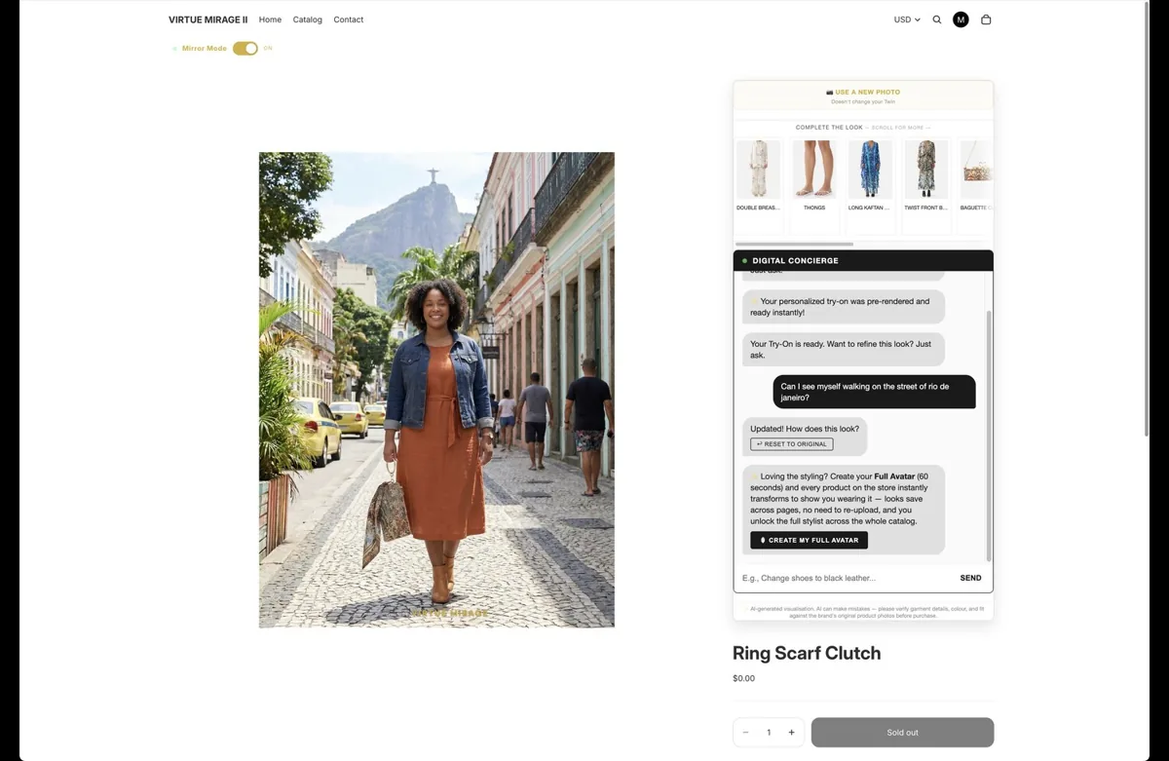
Task: Click the minus quantity icon
Action: 746,733
